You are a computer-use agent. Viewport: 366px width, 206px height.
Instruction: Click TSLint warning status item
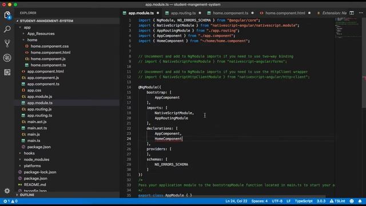pyautogui.click(x=337, y=201)
